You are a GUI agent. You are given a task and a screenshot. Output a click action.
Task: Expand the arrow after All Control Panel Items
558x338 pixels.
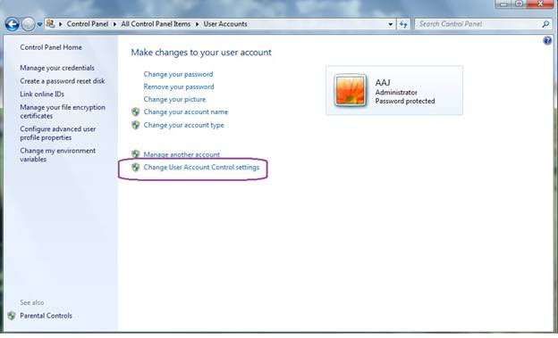(197, 24)
